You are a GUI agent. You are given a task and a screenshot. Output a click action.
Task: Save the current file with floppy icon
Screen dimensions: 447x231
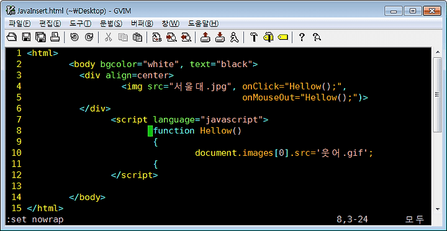coord(27,37)
